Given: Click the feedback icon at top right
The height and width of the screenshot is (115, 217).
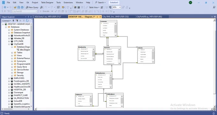Looking at the screenshot, I should point(214,7).
